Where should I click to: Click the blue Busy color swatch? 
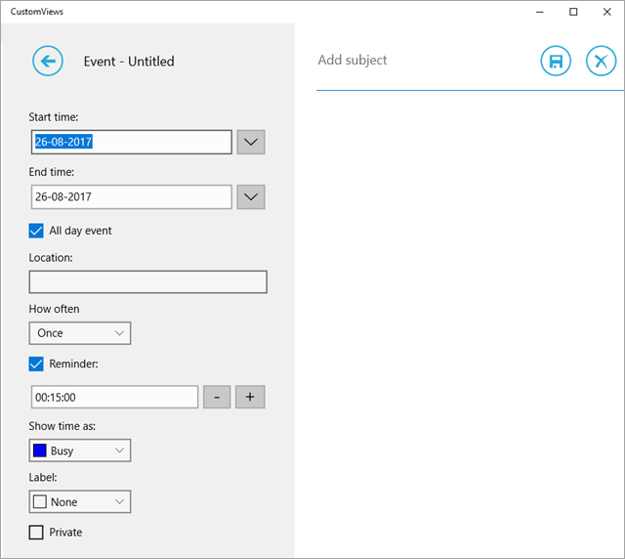pos(40,451)
